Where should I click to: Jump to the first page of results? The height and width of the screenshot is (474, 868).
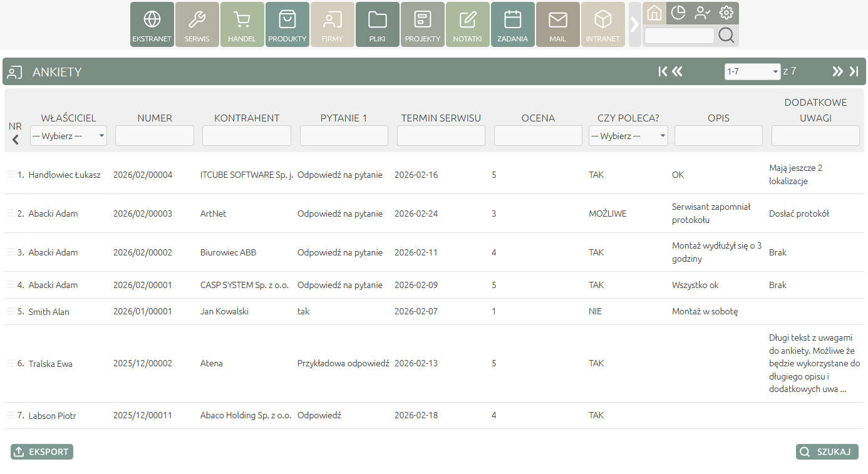(x=663, y=72)
